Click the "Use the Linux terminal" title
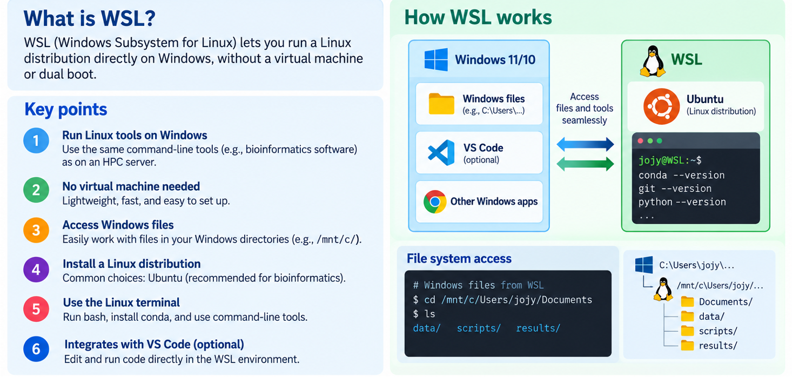This screenshot has height=377, width=792. [x=122, y=302]
